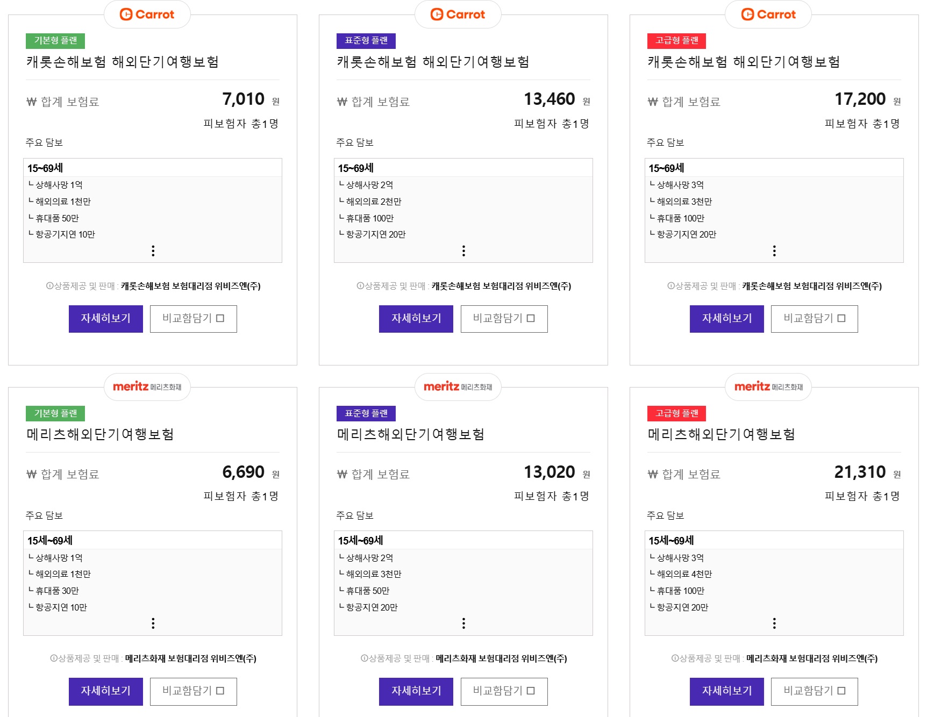Expand coverage list on Carrot 17,200원 card

774,251
